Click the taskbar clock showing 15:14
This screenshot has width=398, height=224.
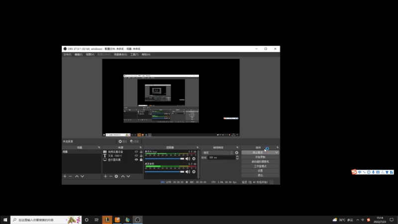(x=380, y=220)
